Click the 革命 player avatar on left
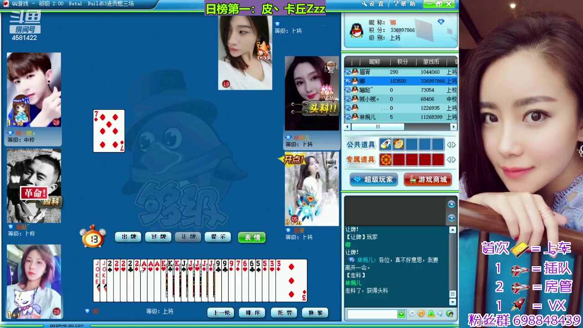 tap(34, 186)
